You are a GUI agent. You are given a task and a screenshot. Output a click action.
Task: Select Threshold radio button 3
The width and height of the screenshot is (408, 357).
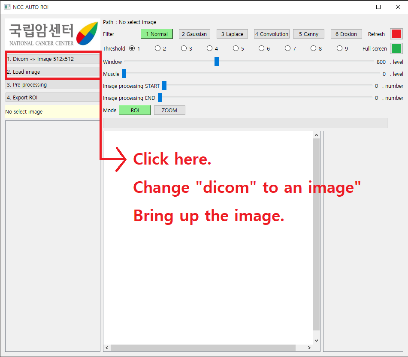tap(183, 48)
